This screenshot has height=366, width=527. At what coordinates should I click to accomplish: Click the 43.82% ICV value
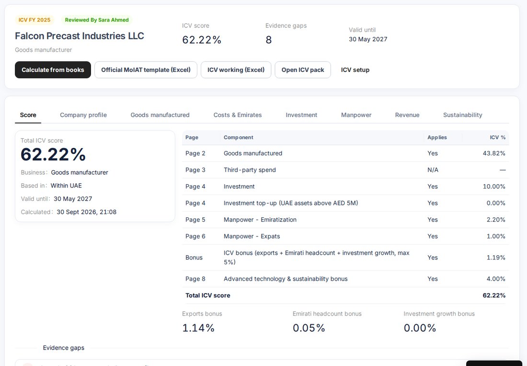(x=494, y=153)
